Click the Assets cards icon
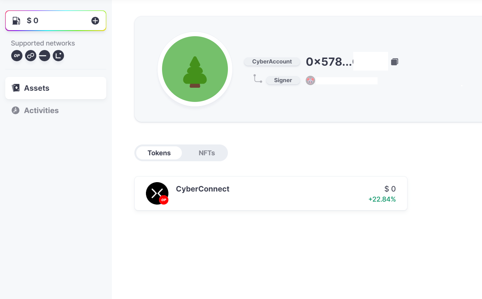Image resolution: width=482 pixels, height=299 pixels. 16,88
